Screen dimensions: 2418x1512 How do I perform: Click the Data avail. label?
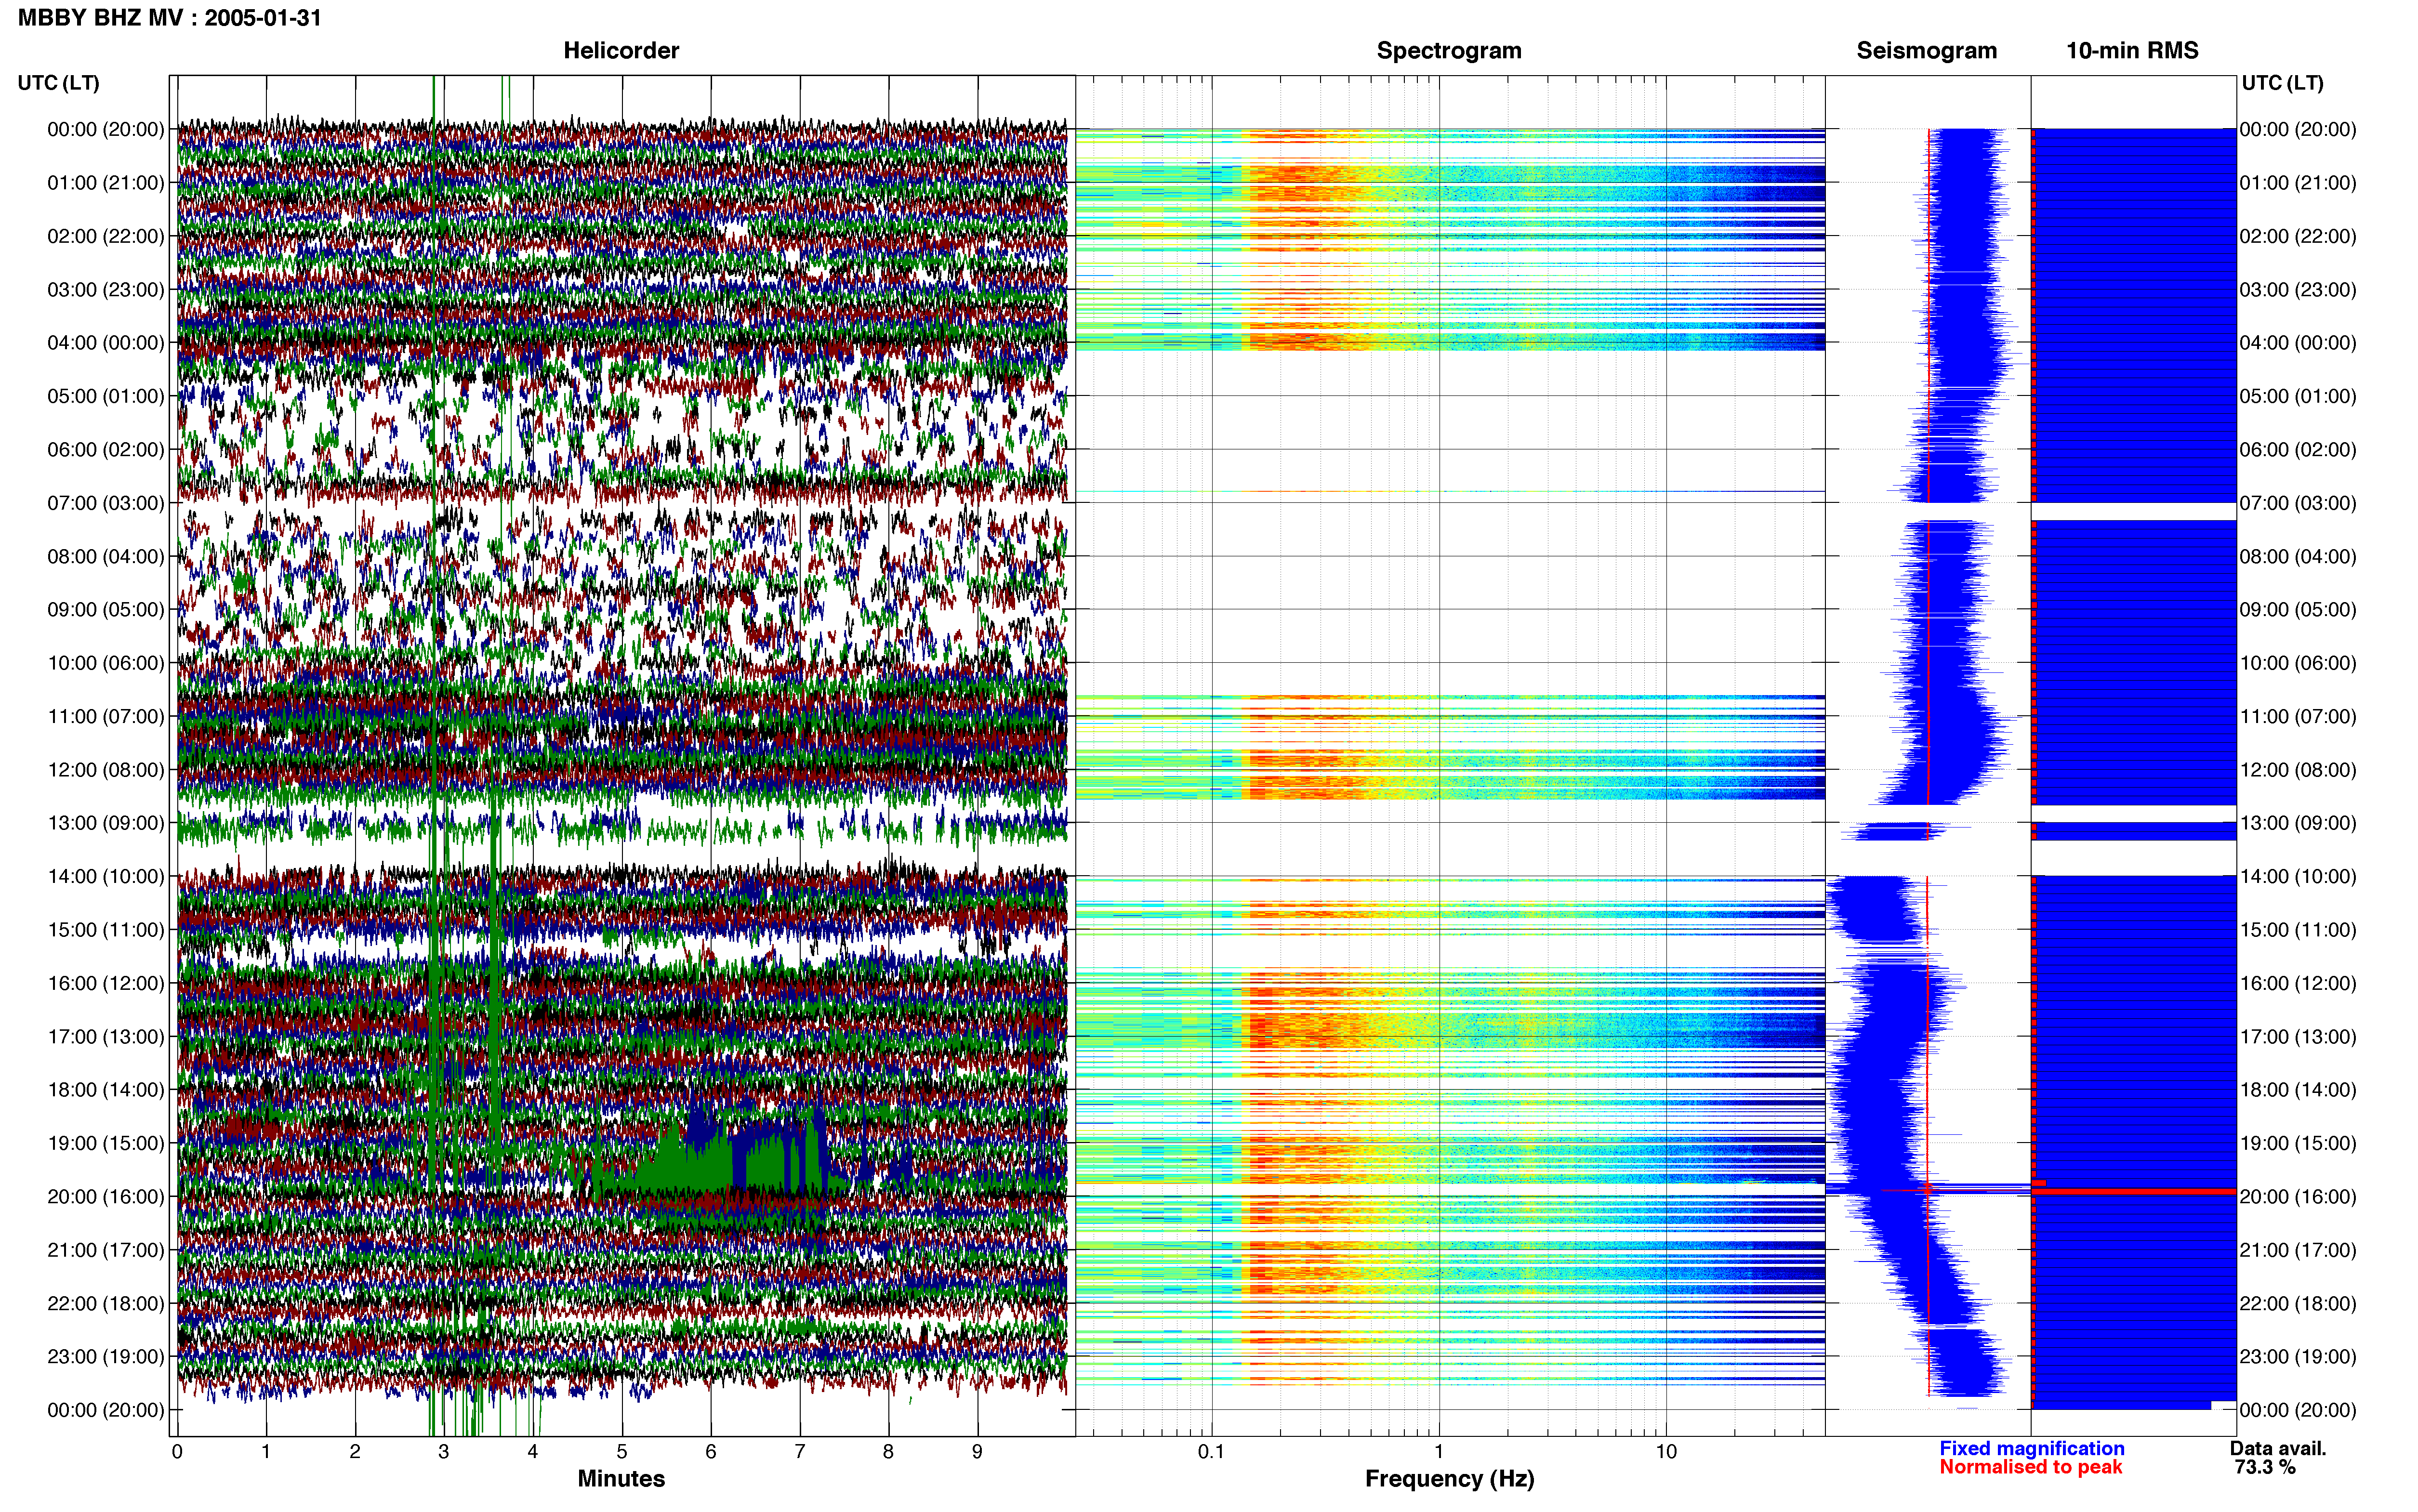pyautogui.click(x=2278, y=1448)
